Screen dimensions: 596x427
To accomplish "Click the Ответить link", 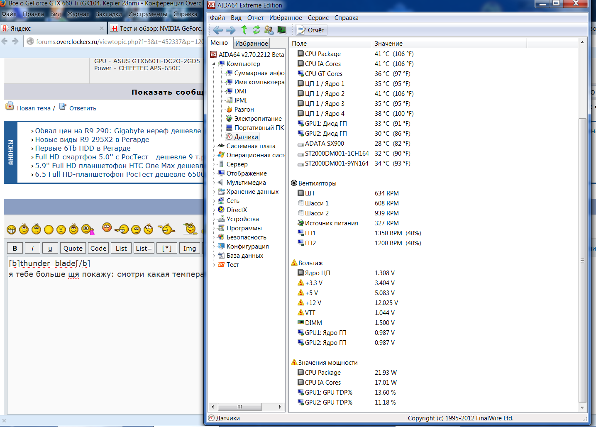I will (83, 108).
